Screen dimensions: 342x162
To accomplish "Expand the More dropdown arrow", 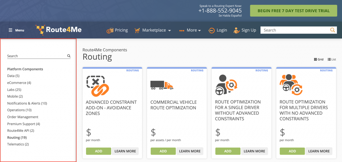I will tap(199, 31).
